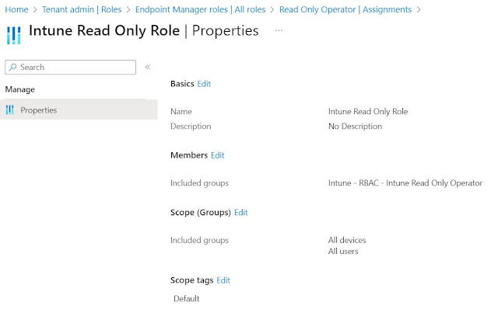The image size is (498, 320).
Task: Click the Properties icon in the Manage menu
Action: [10, 110]
